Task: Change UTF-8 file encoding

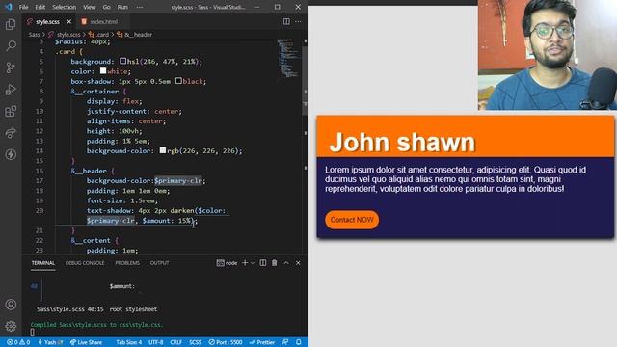Action: coord(156,342)
